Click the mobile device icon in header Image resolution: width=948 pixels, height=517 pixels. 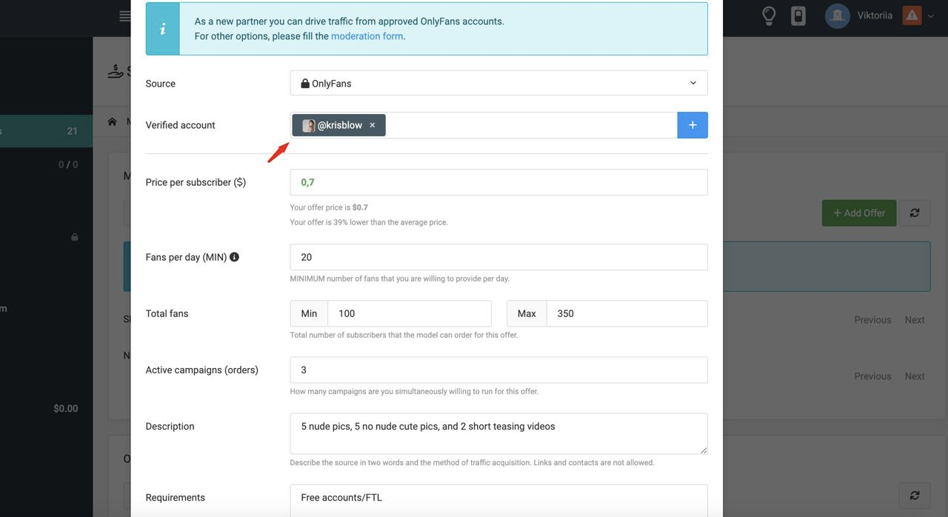point(798,16)
